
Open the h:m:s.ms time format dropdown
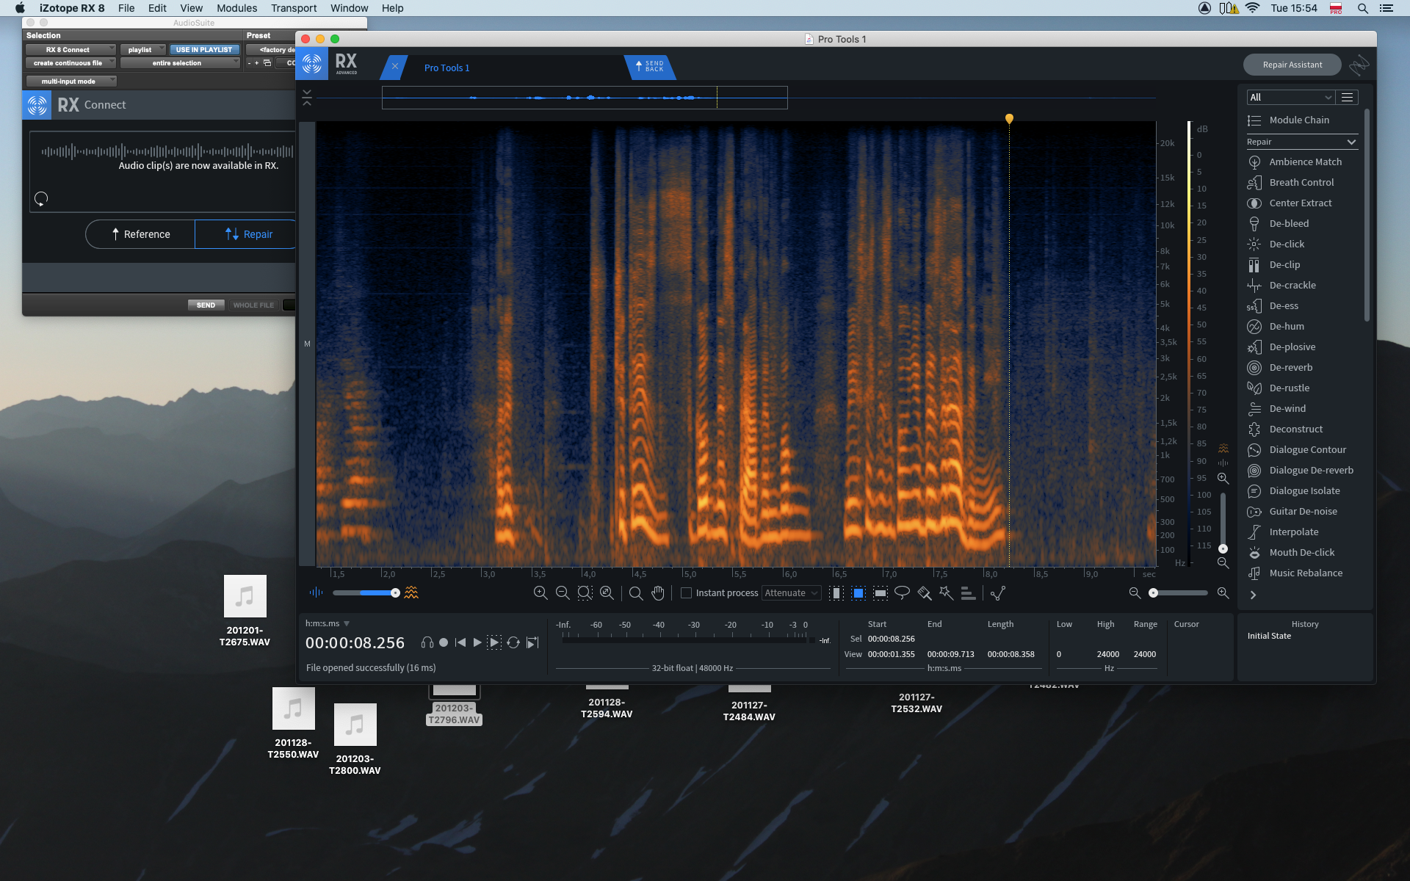point(328,623)
